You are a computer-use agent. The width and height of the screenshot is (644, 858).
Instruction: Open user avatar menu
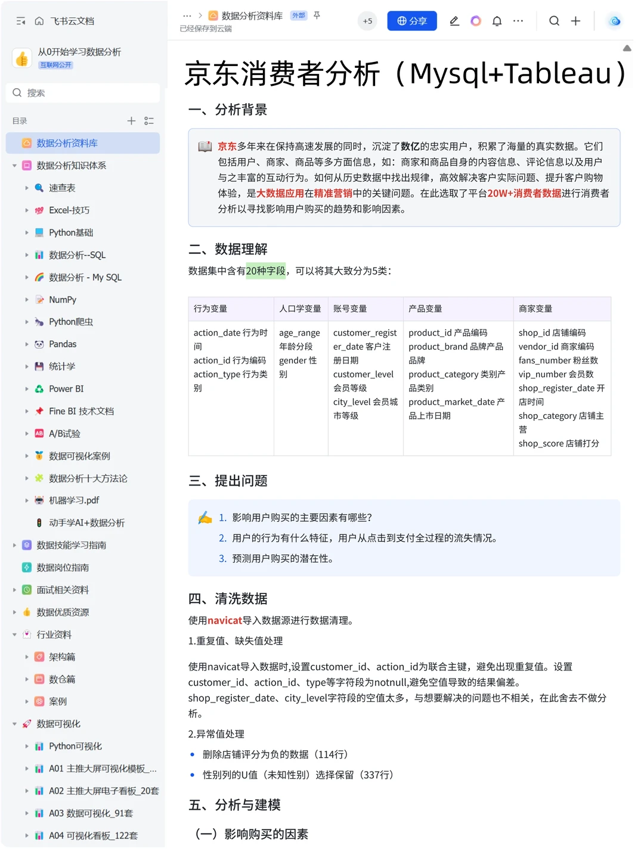click(x=615, y=21)
